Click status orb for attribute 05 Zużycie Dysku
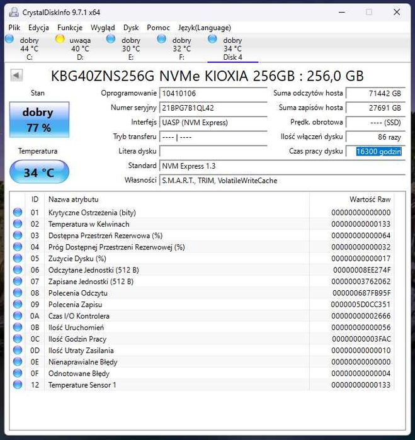The width and height of the screenshot is (415, 440). (18, 259)
